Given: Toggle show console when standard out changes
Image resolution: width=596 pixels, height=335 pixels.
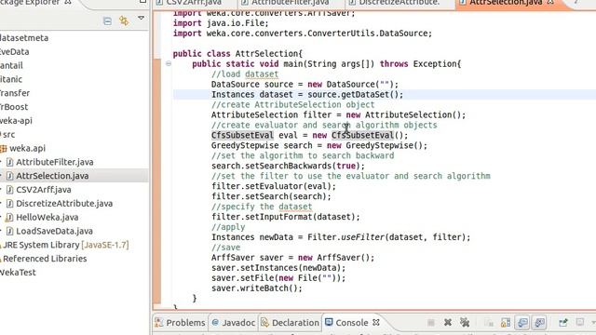Looking at the screenshot, I should [522, 323].
